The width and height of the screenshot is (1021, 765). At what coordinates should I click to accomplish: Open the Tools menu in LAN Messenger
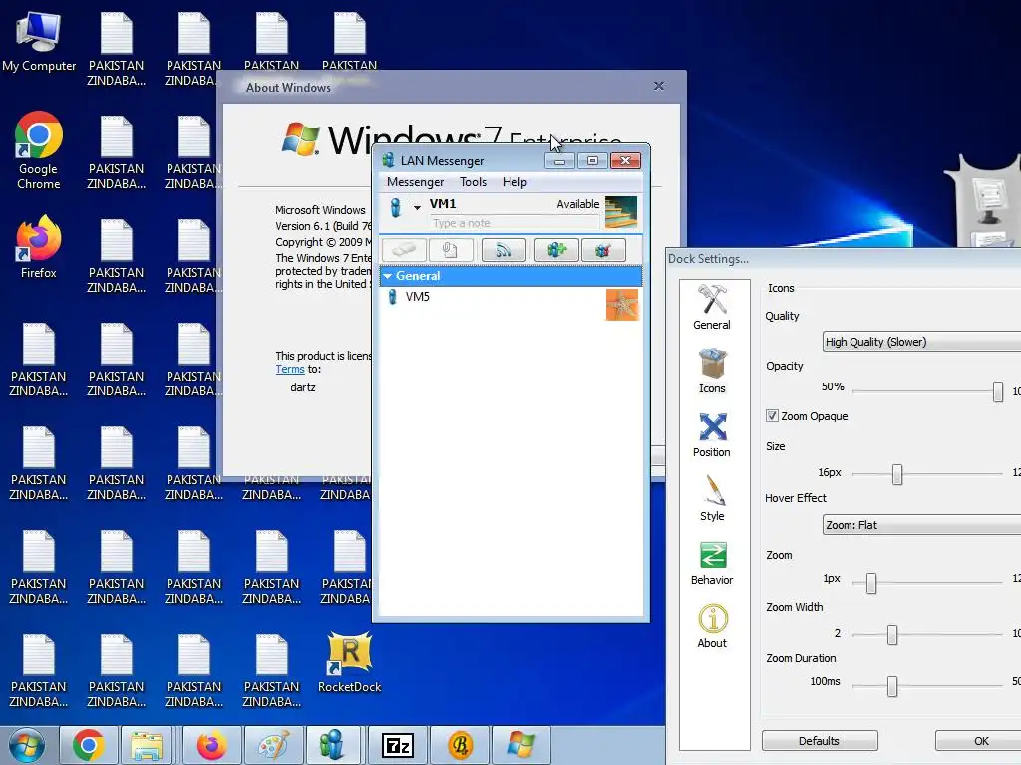[x=474, y=182]
